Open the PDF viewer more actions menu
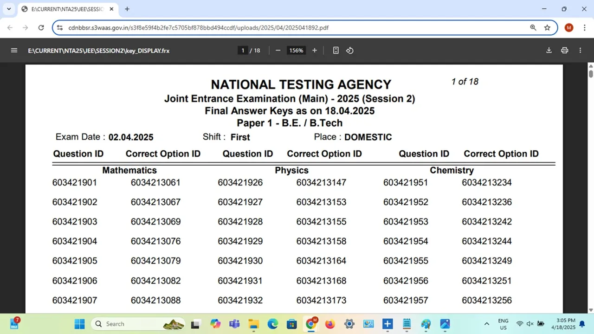This screenshot has width=594, height=334. (x=580, y=51)
